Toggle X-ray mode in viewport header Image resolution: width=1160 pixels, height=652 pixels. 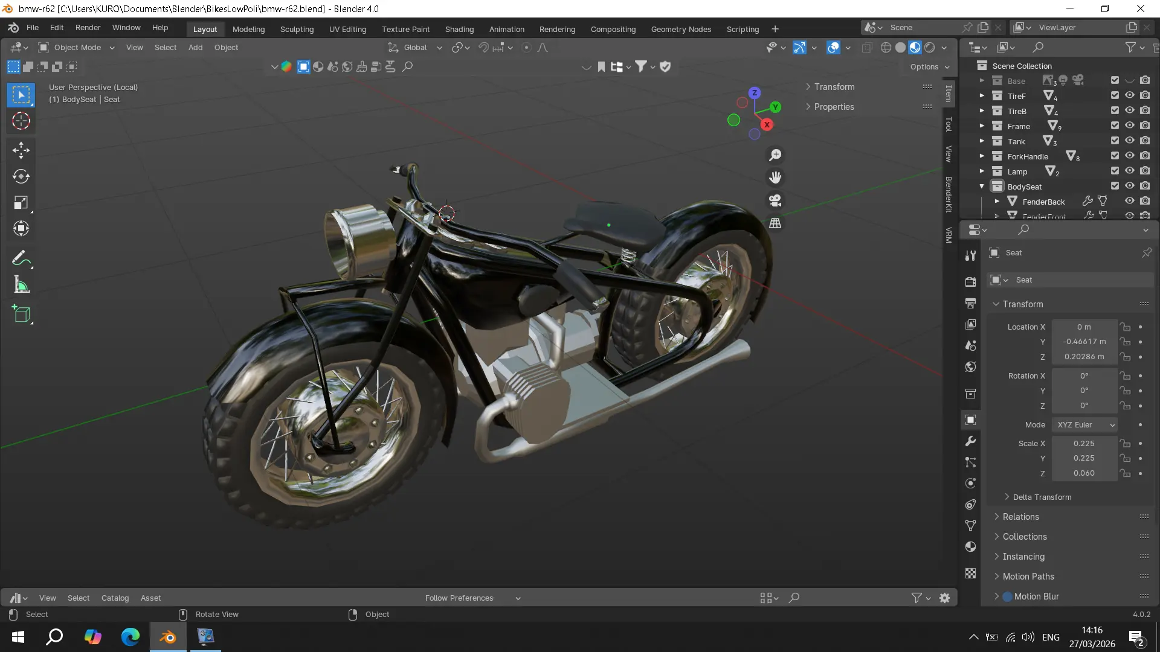(x=866, y=48)
